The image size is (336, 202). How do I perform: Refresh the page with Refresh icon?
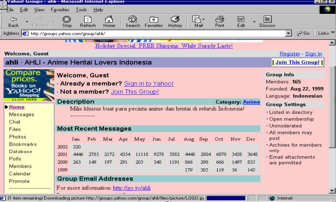[88, 19]
